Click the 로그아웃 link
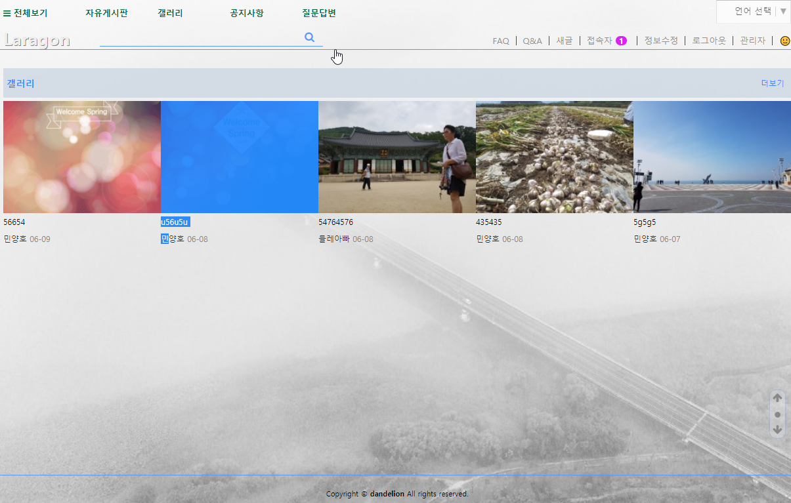The image size is (791, 503). point(709,41)
